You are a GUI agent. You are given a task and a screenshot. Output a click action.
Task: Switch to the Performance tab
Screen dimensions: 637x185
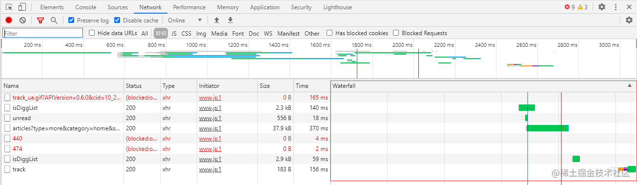[189, 7]
